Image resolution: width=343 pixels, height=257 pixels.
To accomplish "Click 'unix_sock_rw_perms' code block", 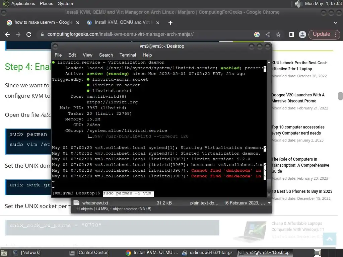I will point(112,228).
